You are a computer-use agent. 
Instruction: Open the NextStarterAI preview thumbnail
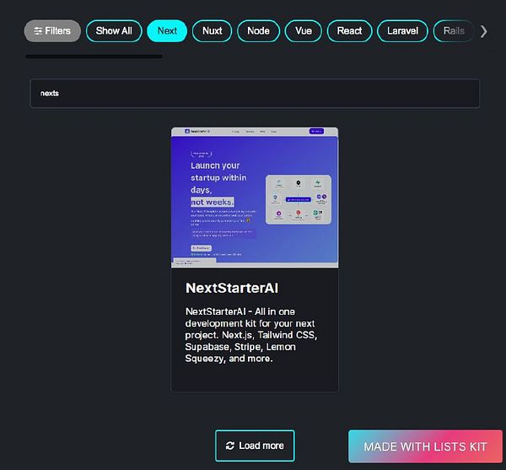click(255, 197)
